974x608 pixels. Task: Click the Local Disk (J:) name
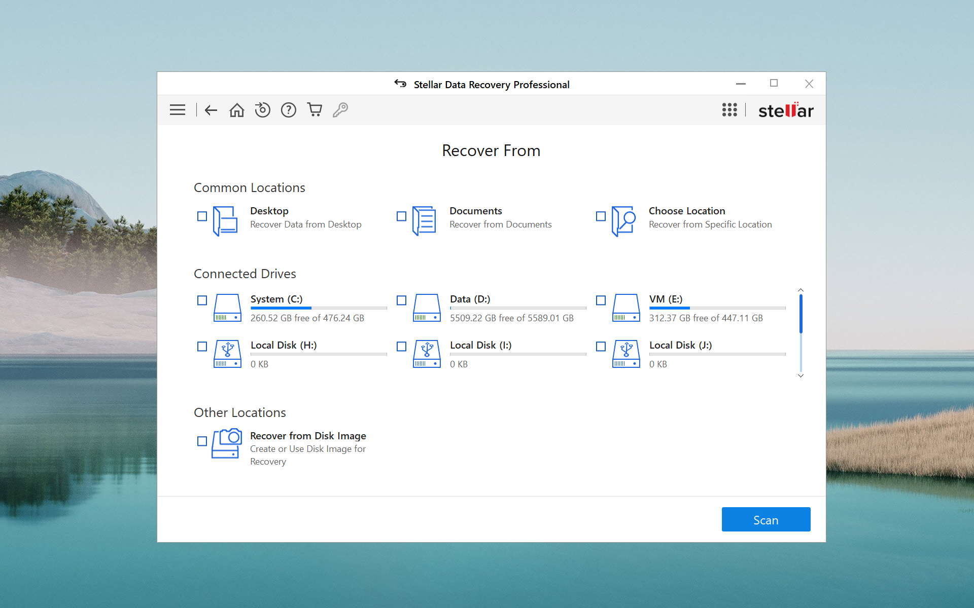681,345
